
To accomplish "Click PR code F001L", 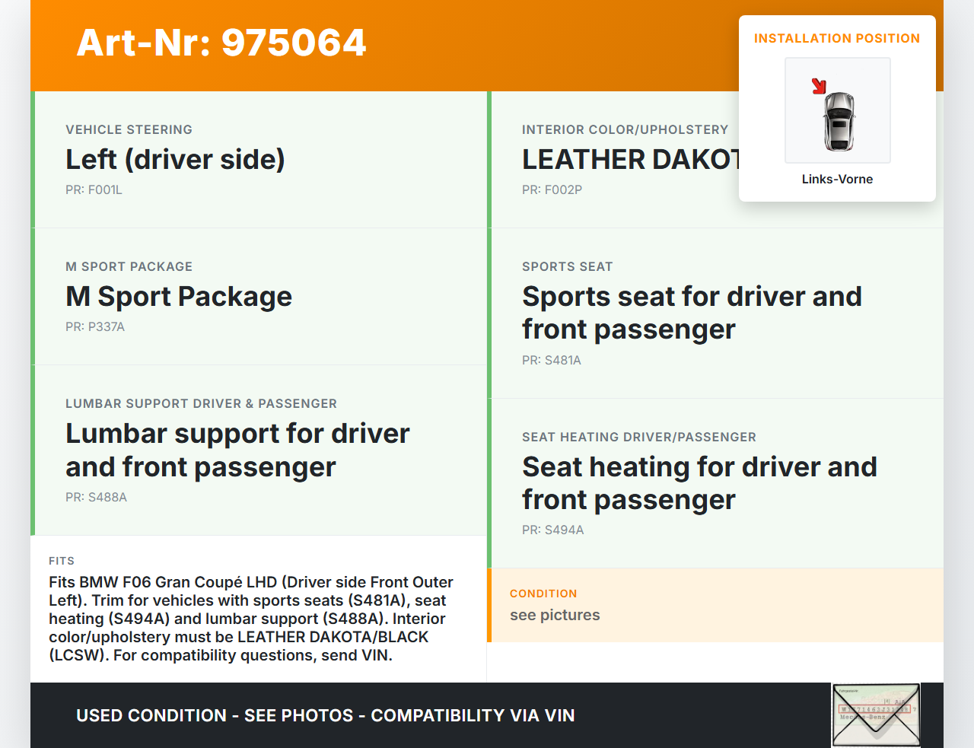I will click(94, 190).
